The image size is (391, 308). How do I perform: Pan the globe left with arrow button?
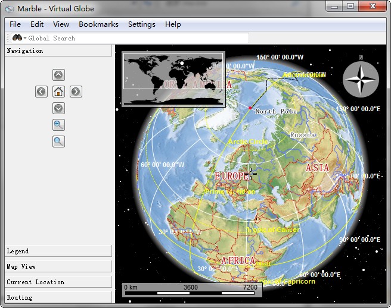(x=41, y=92)
